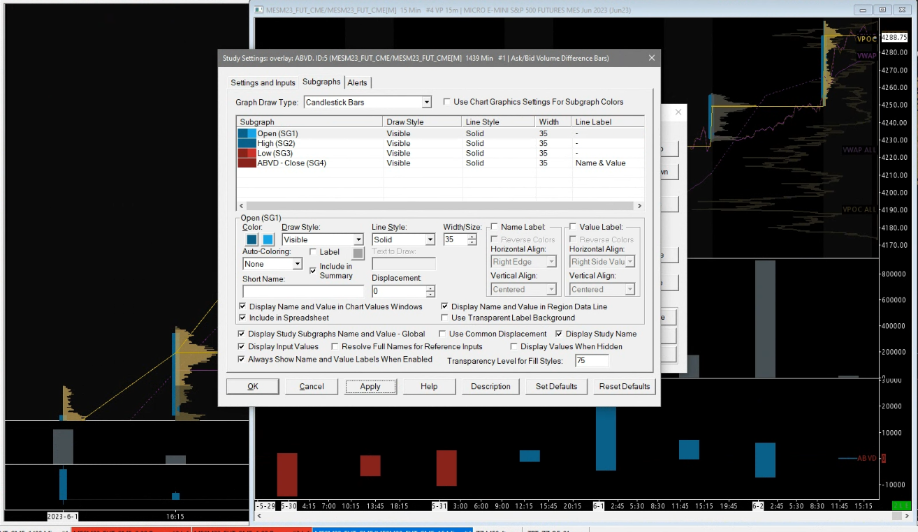Click the Line Label column header

[607, 122]
